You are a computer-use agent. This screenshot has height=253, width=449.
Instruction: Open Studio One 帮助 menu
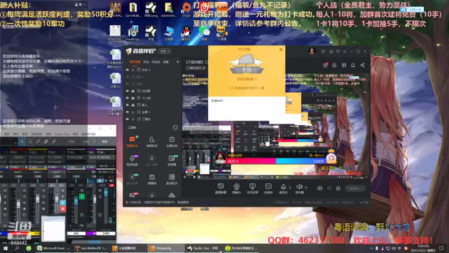tap(75, 134)
